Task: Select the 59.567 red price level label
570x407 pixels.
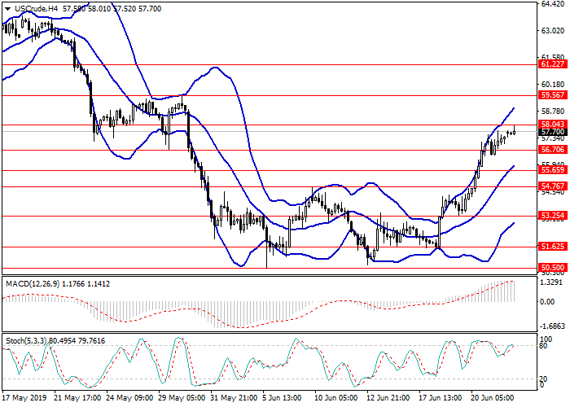Action: [552, 94]
